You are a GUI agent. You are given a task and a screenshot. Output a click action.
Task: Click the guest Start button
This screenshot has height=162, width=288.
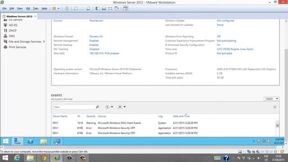(x=6, y=141)
